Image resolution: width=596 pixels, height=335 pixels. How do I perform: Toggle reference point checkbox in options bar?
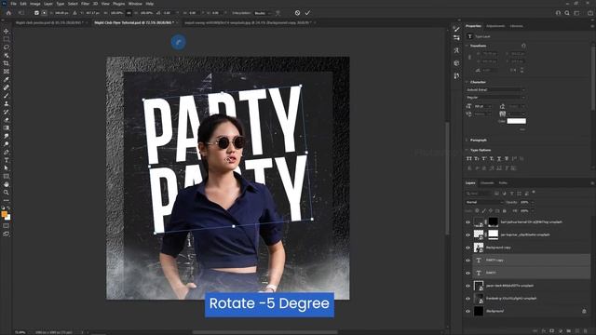click(x=36, y=13)
